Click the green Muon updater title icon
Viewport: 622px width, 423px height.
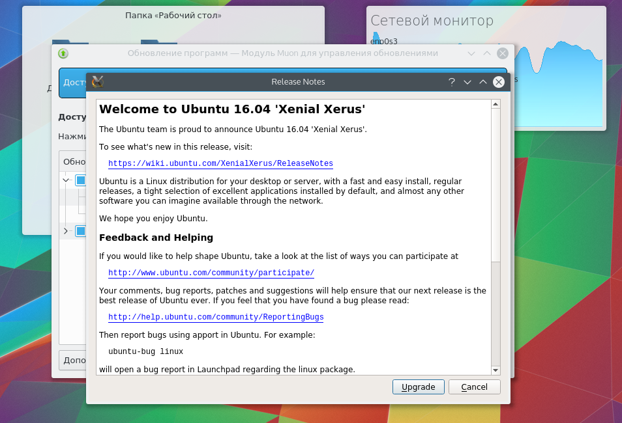coord(63,53)
